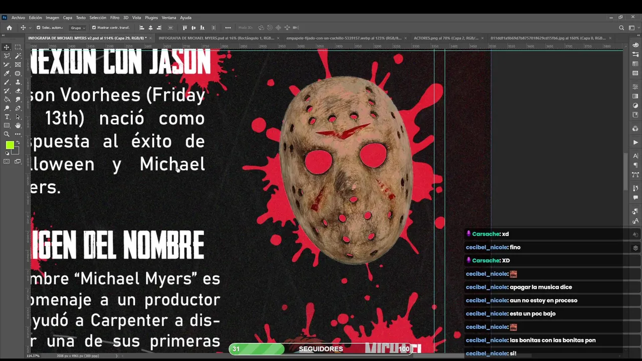Viewport: 642px width, 361px height.
Task: Open the Comments panel speech-bubble icon
Action: coord(635,198)
